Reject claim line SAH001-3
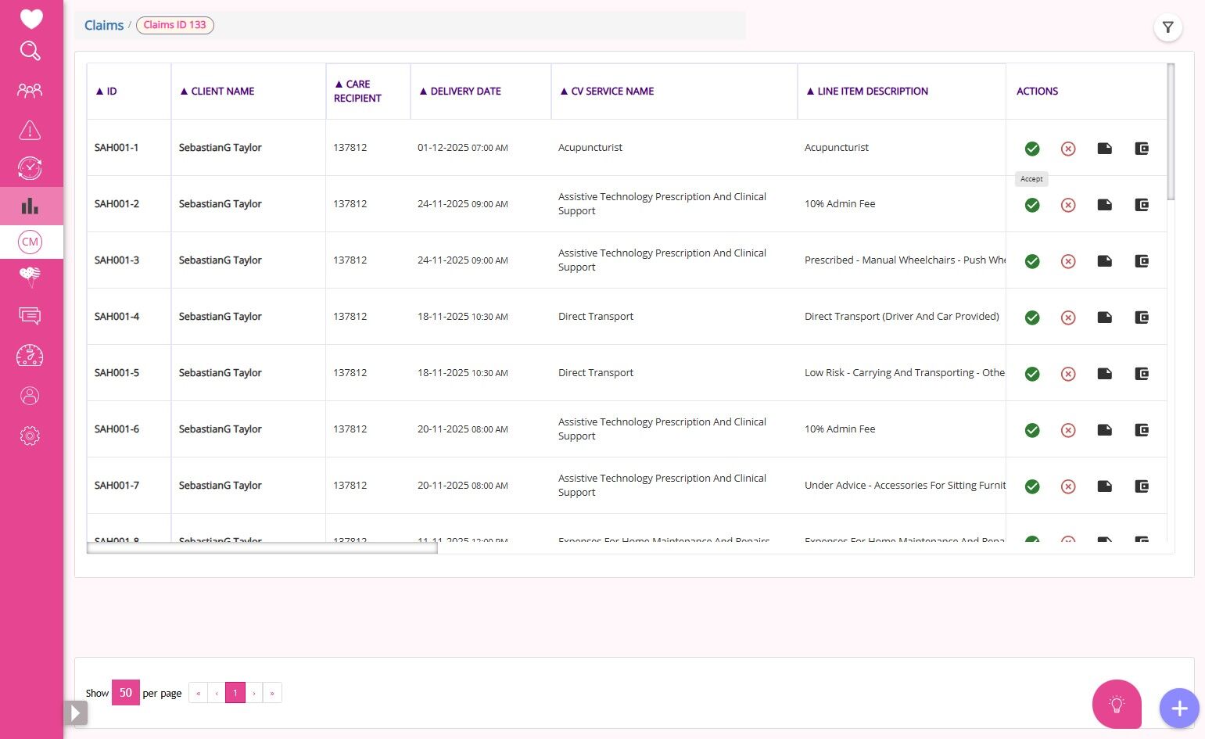The image size is (1205, 739). [x=1068, y=261]
